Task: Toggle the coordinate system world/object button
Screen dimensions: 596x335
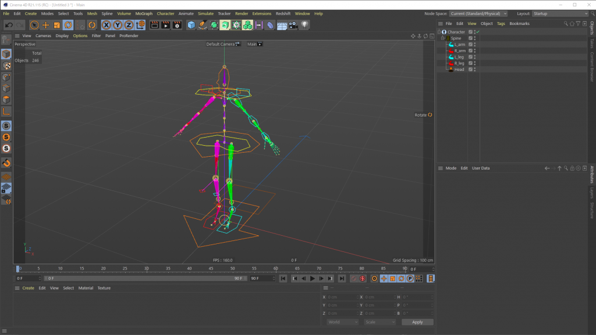Action: (x=140, y=25)
